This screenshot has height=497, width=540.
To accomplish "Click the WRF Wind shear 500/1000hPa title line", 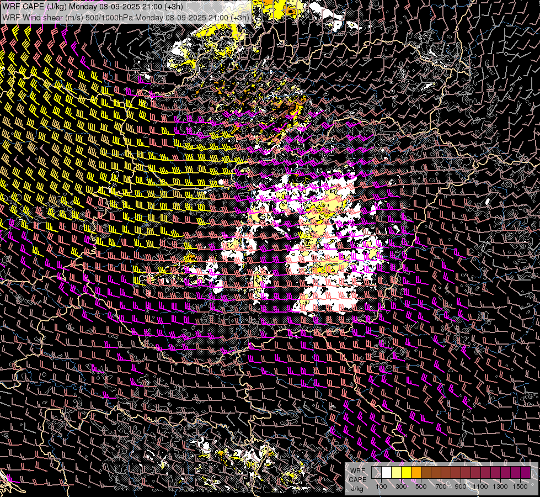I will (x=126, y=17).
